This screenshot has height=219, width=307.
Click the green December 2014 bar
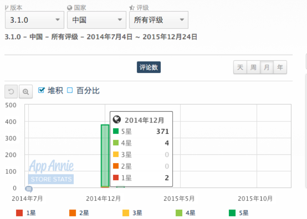pos(105,156)
